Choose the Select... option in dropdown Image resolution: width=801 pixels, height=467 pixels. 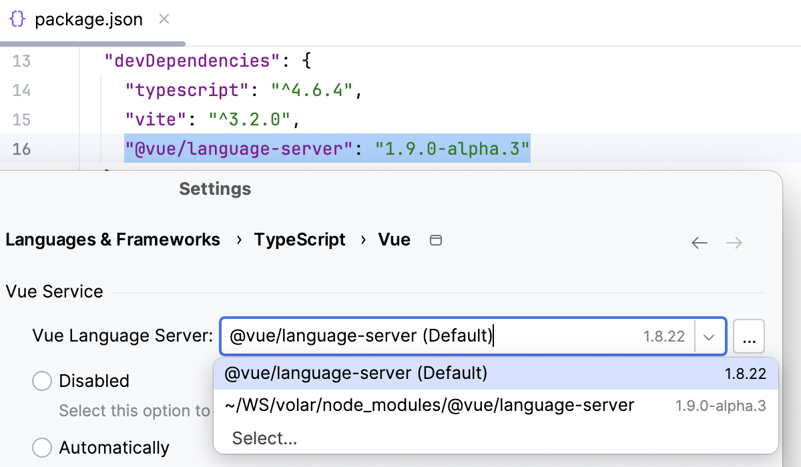tap(264, 438)
